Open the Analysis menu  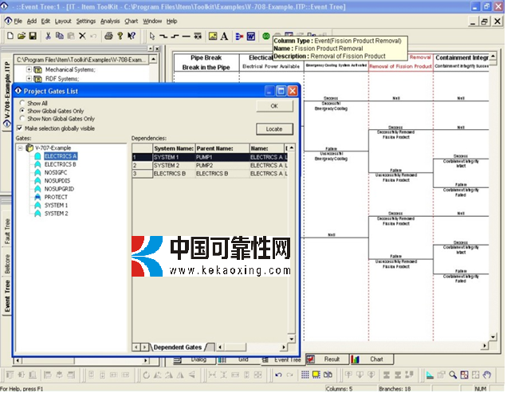(110, 22)
